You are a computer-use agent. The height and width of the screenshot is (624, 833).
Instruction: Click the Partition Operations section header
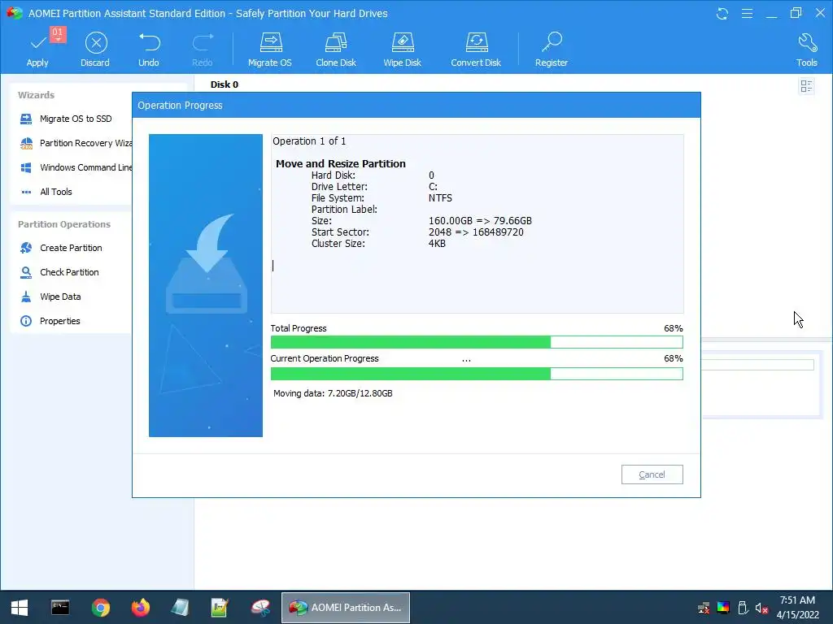click(64, 224)
